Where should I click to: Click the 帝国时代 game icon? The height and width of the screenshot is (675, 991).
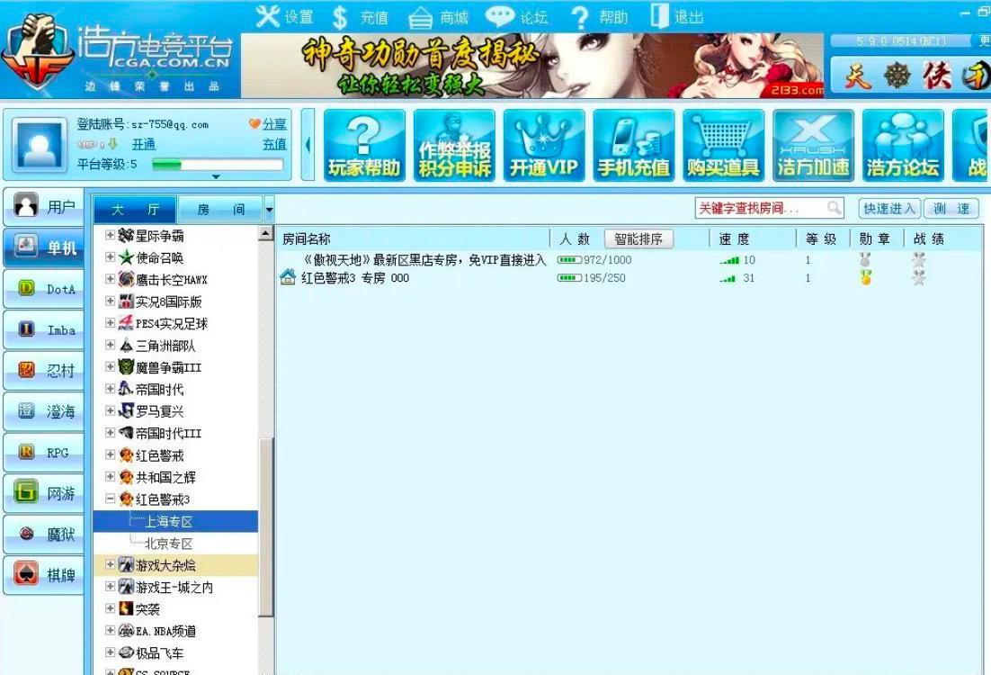coord(126,389)
